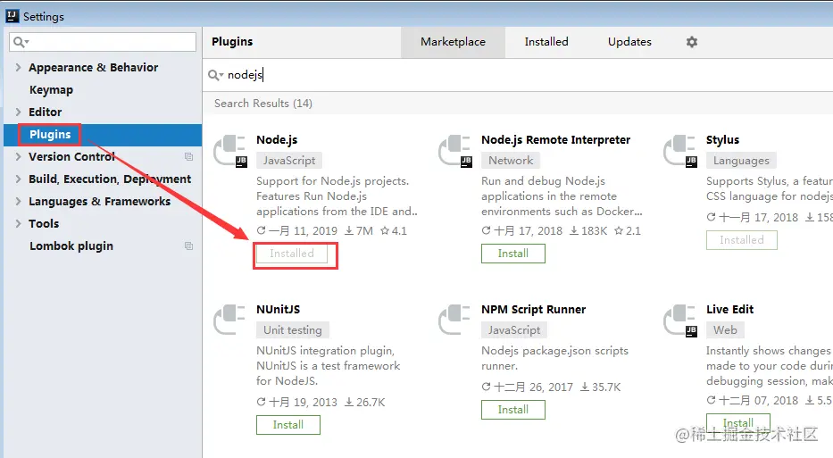Screen dimensions: 833x458
Task: Open Editor settings page
Action: pos(46,112)
